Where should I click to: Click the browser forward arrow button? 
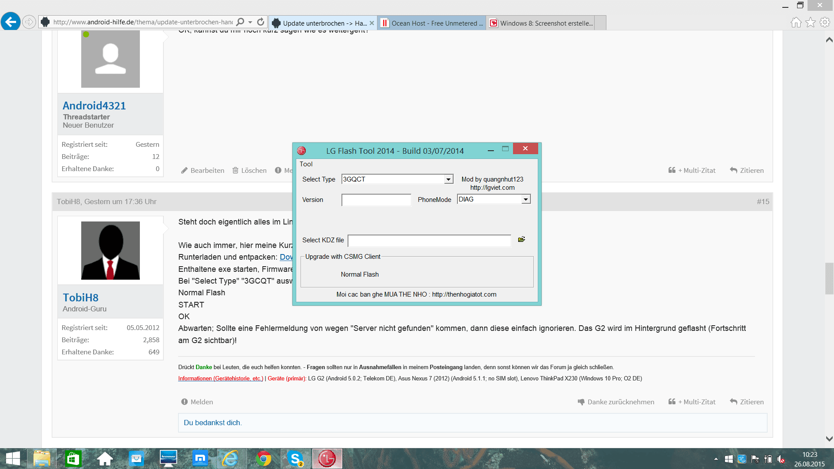coord(29,22)
